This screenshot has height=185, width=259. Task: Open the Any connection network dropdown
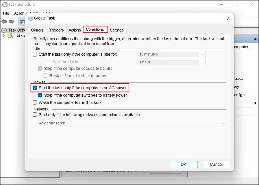pos(132,123)
